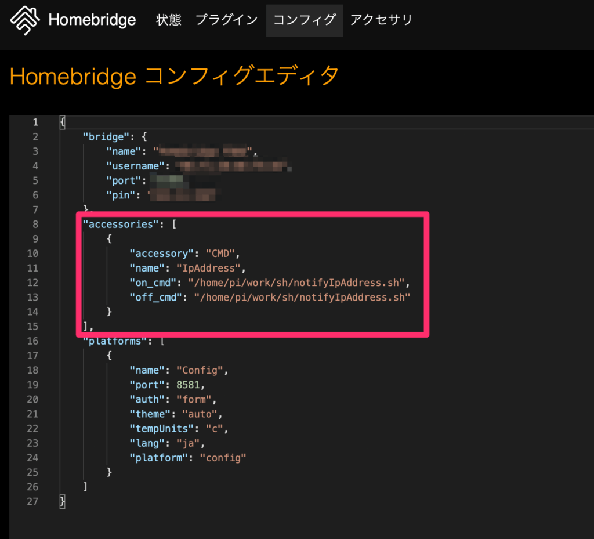Image resolution: width=594 pixels, height=539 pixels.
Task: Click the "pin" key on line 6
Action: (x=121, y=195)
